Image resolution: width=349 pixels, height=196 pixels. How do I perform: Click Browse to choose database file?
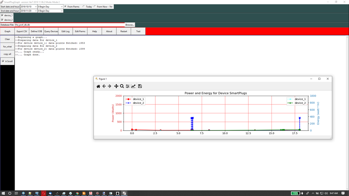point(130,25)
